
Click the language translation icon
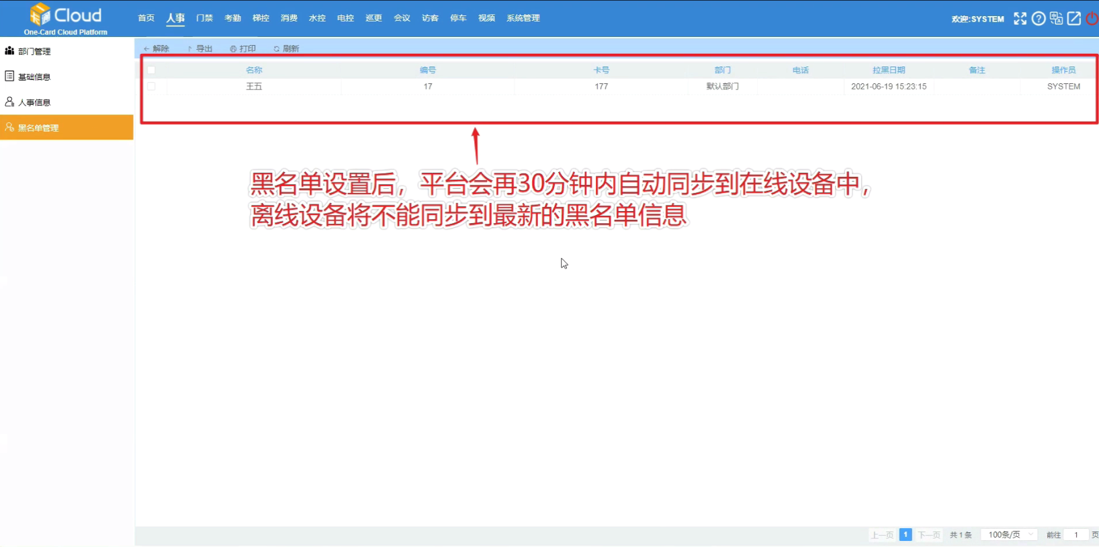(x=1057, y=19)
